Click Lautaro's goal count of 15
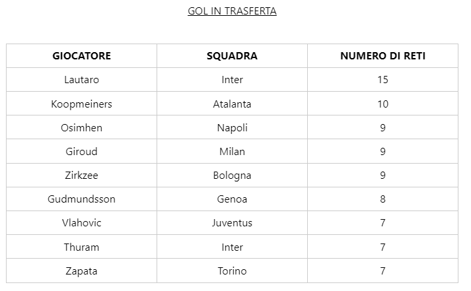The width and height of the screenshot is (471, 291). [382, 80]
